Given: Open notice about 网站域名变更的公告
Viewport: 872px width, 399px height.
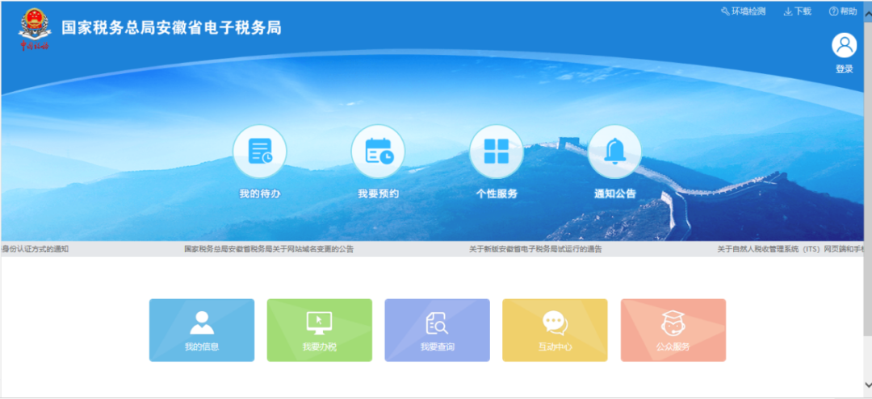Looking at the screenshot, I should pos(269,249).
